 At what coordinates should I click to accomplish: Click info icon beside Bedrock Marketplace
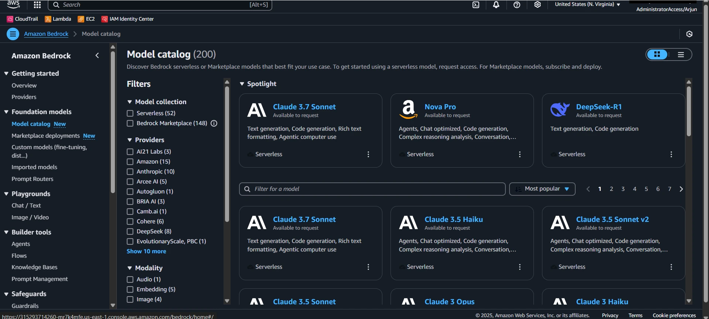(214, 123)
